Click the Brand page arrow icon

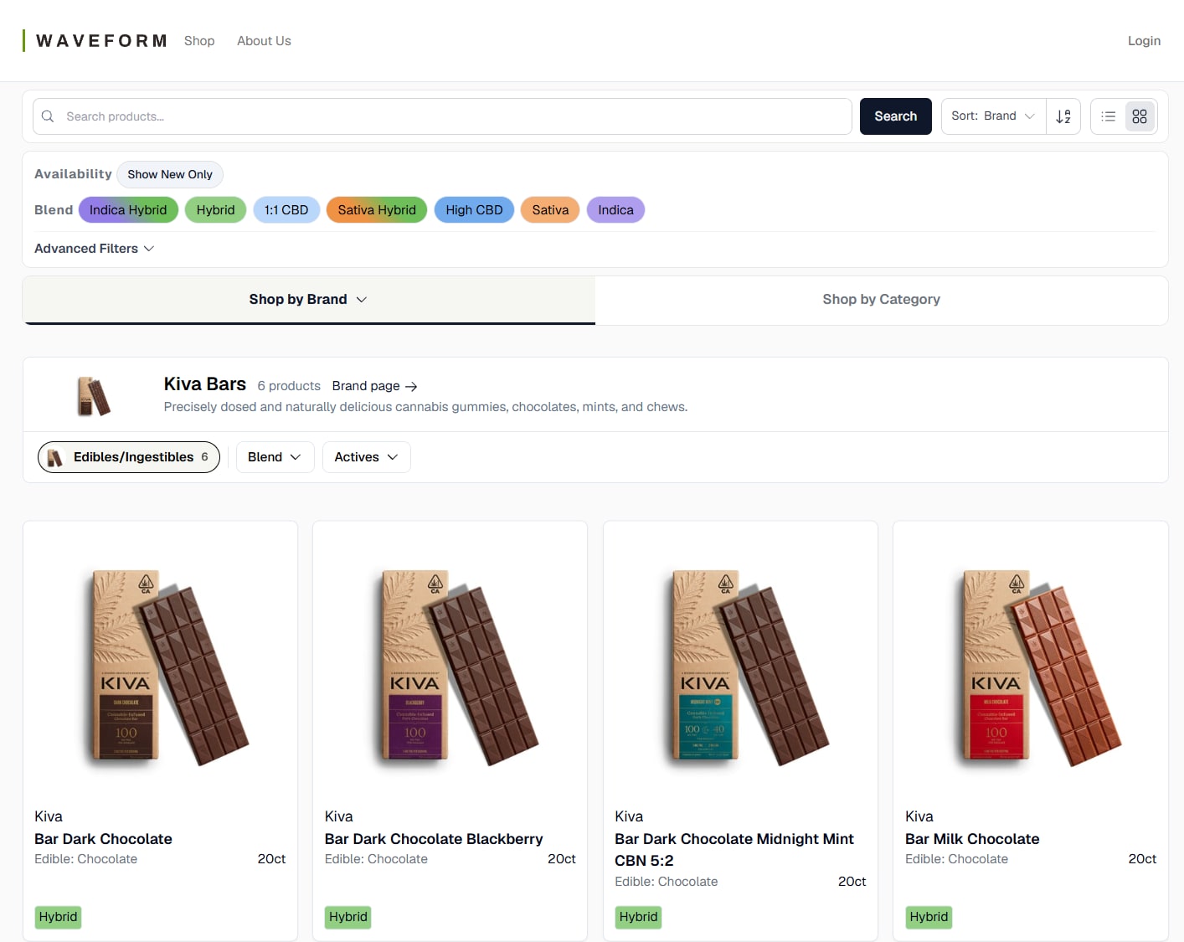[411, 386]
